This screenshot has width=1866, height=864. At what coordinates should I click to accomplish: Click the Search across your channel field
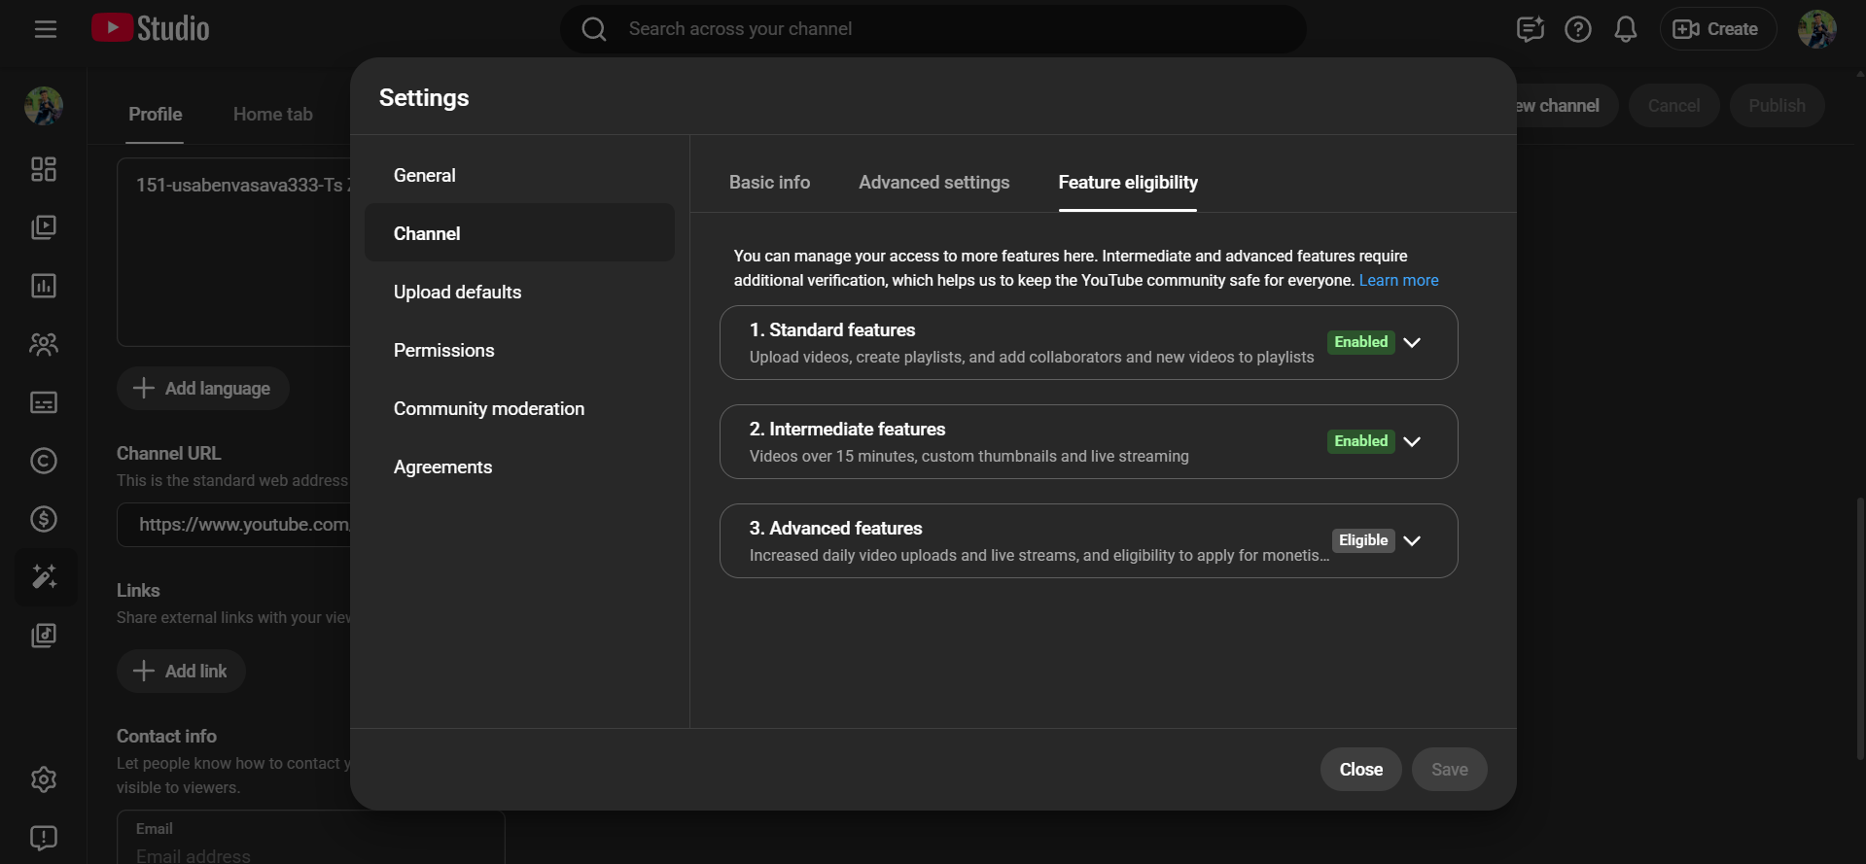click(x=933, y=29)
